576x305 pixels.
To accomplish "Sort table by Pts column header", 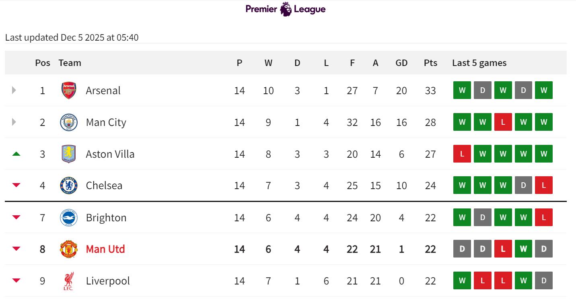I will pyautogui.click(x=430, y=63).
